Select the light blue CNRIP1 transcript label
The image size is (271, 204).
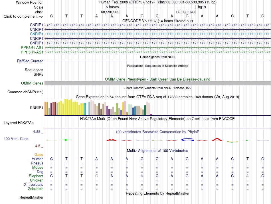click(37, 34)
